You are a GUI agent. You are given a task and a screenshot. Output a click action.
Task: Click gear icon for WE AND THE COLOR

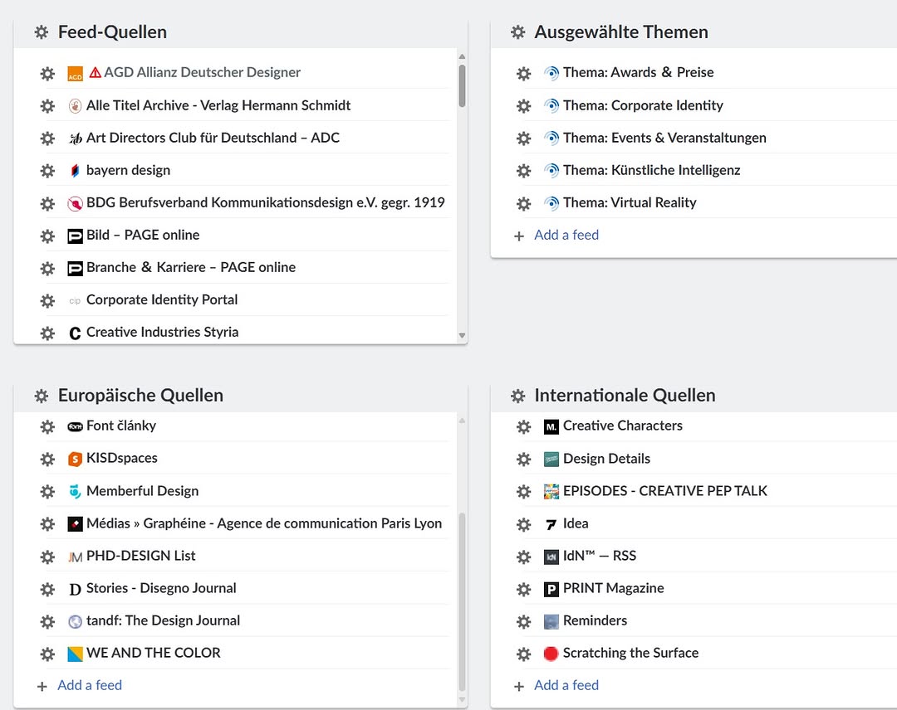tap(47, 653)
